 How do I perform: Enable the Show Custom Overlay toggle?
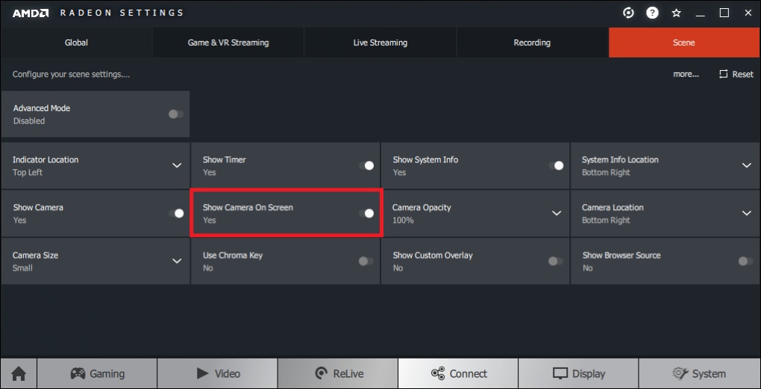click(x=556, y=261)
